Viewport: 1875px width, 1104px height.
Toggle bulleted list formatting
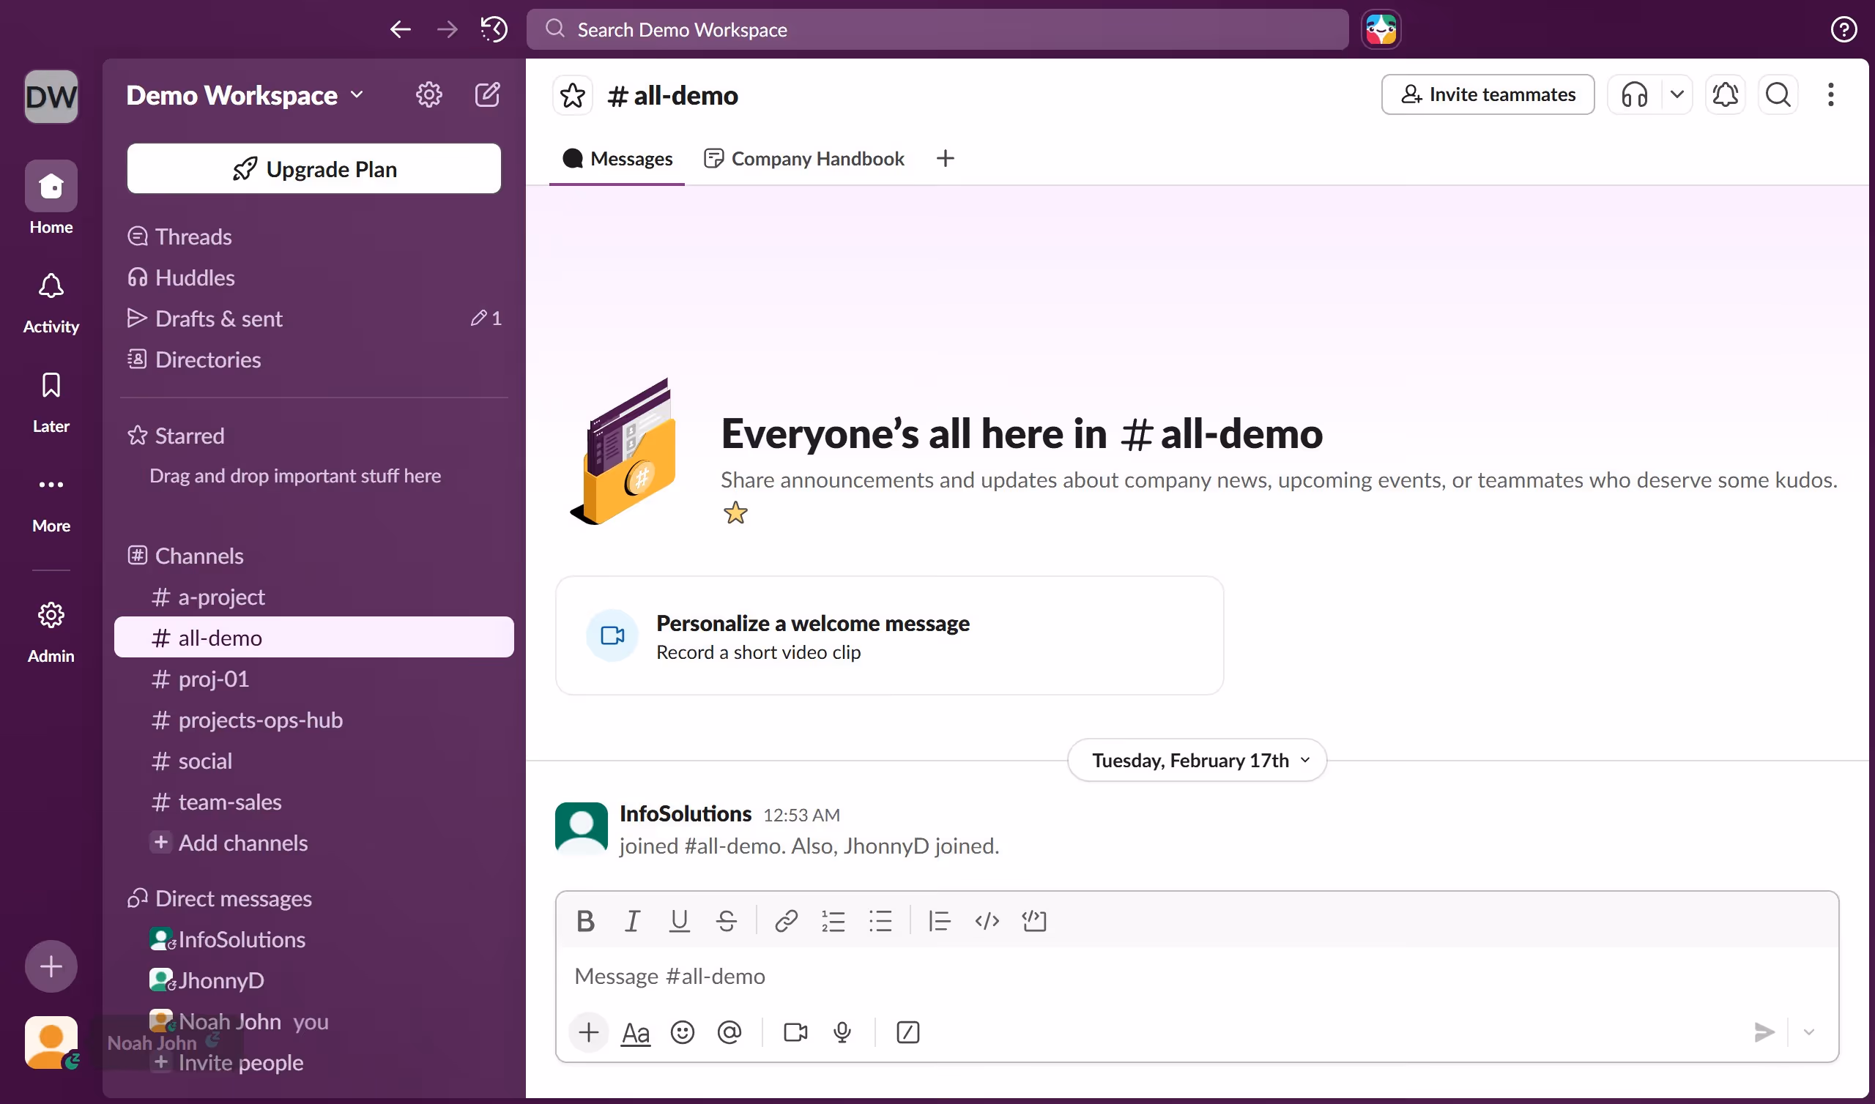[880, 921]
